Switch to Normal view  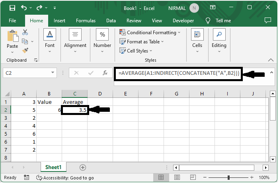tap(161, 177)
